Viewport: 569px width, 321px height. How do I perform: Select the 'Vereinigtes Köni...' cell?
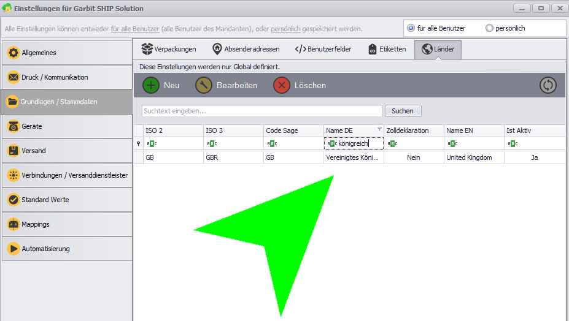coord(354,157)
